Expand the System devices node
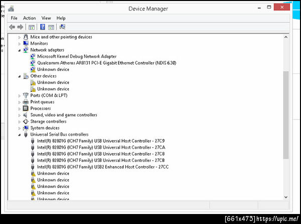The width and height of the screenshot is (301, 224). [20, 128]
